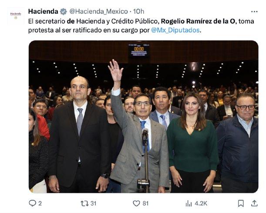Bookmark this tweet
266x213 pixels.
(241, 203)
